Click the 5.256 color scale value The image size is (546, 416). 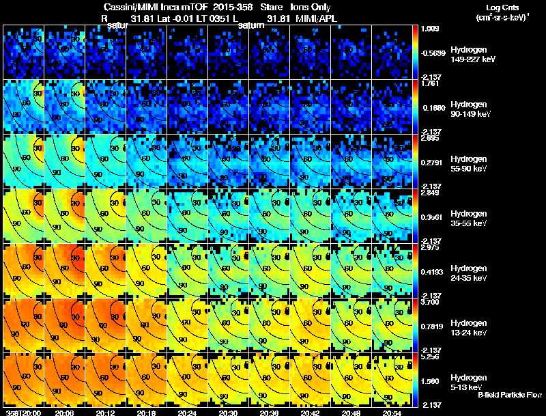[x=430, y=357]
